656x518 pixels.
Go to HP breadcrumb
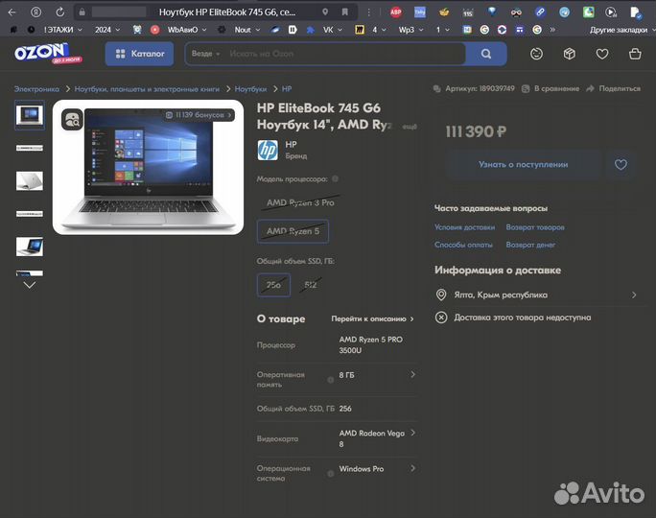[287, 88]
